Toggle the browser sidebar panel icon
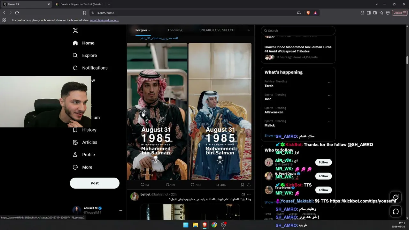 point(369,13)
